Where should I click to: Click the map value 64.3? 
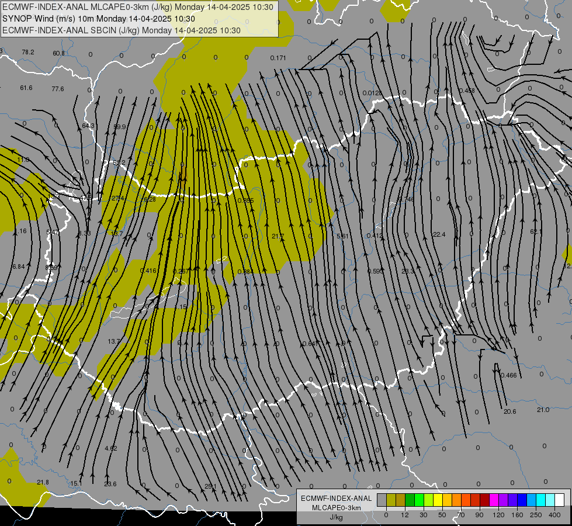tap(88, 126)
